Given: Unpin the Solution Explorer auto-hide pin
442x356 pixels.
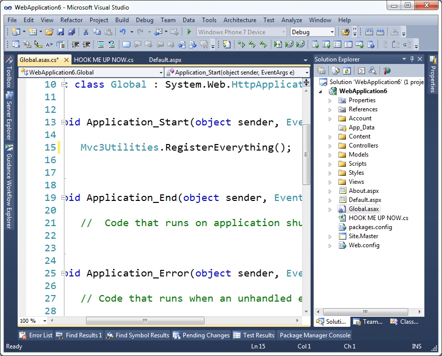Looking at the screenshot, I should coord(412,59).
